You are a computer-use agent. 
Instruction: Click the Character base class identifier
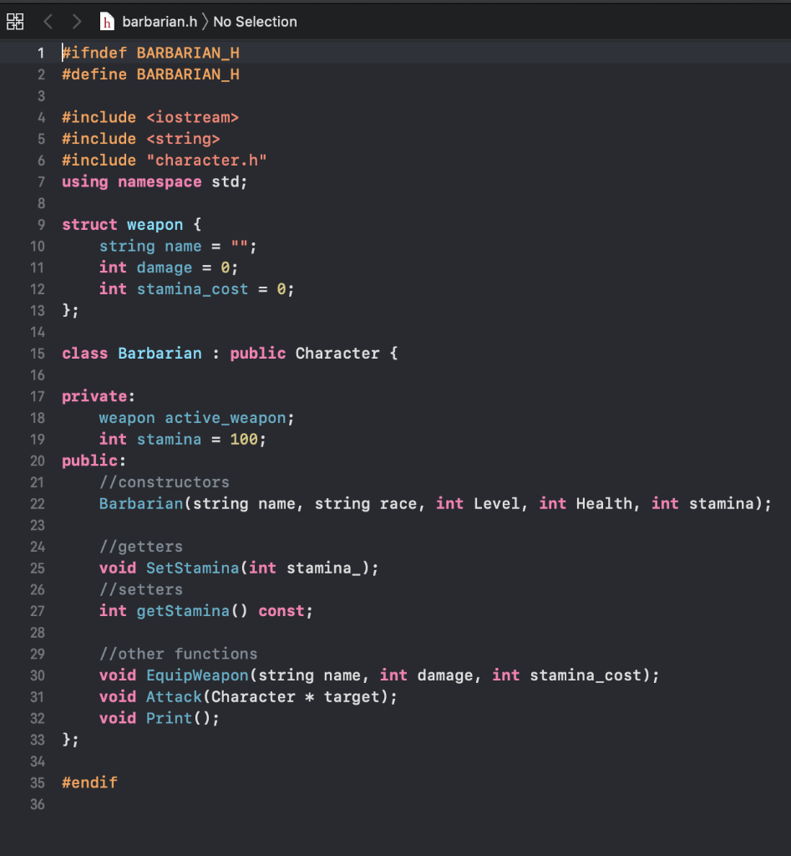(337, 353)
